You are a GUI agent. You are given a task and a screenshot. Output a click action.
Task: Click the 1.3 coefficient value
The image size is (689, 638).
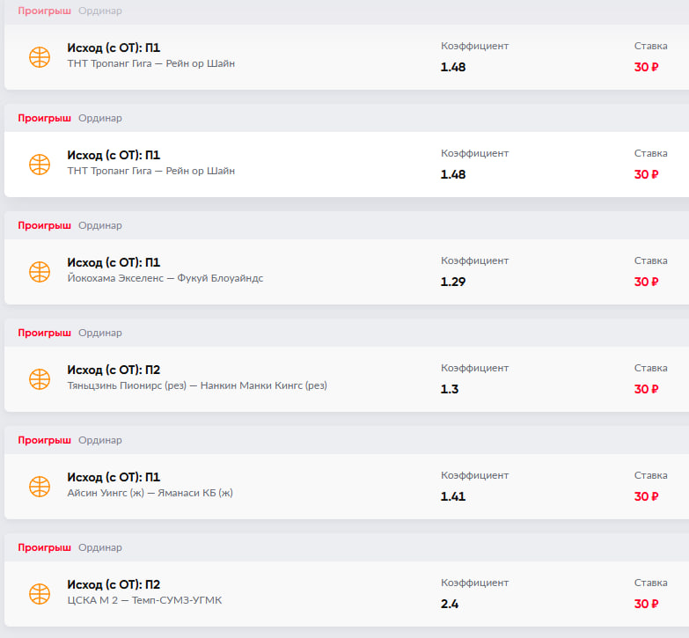[x=450, y=389]
